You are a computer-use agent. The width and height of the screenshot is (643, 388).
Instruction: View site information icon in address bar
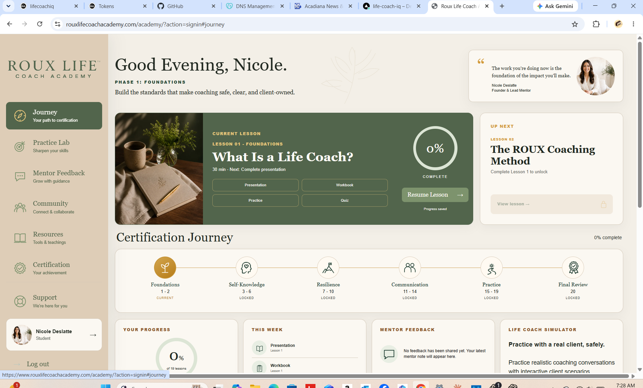58,24
